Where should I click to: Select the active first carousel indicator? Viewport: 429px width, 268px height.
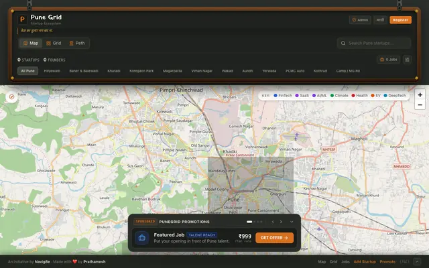click(249, 222)
